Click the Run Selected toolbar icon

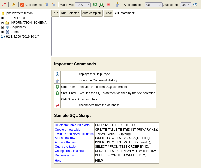click(x=102, y=5)
